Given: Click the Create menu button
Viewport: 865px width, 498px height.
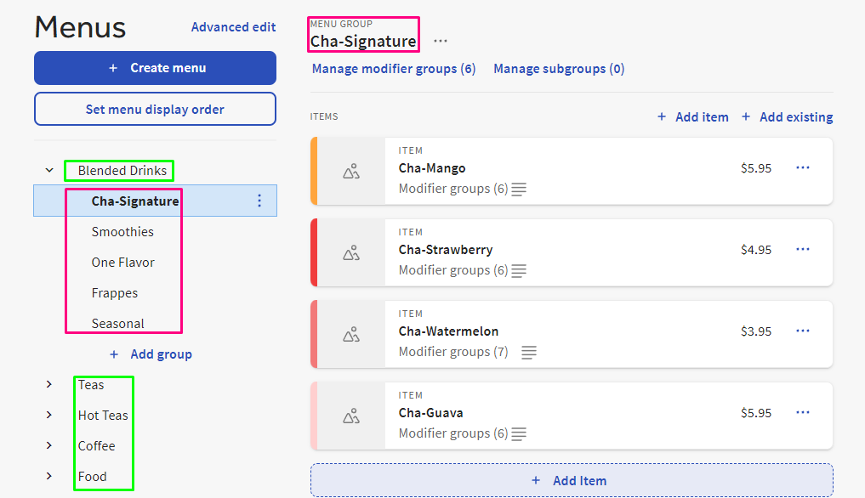Looking at the screenshot, I should pyautogui.click(x=155, y=68).
